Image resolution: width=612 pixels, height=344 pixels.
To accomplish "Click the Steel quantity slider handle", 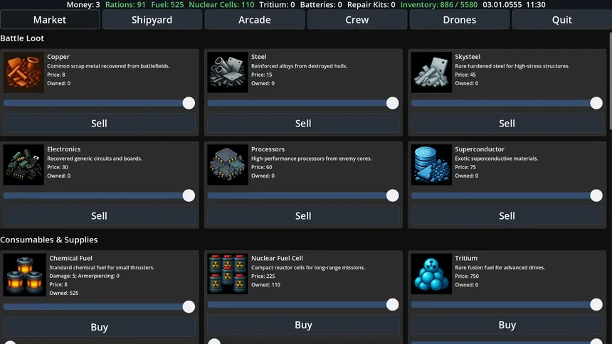I will [393, 103].
